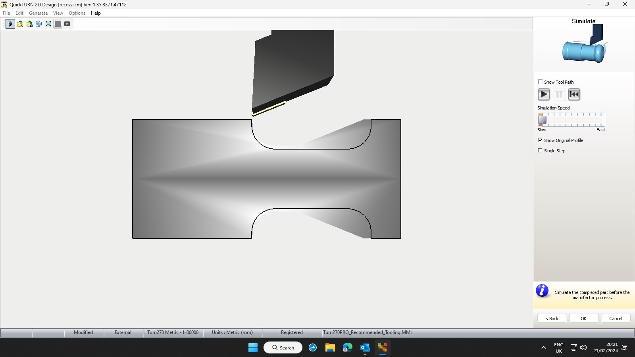Viewport: 635px width, 357px height.
Task: Open the View menu
Action: click(x=58, y=13)
